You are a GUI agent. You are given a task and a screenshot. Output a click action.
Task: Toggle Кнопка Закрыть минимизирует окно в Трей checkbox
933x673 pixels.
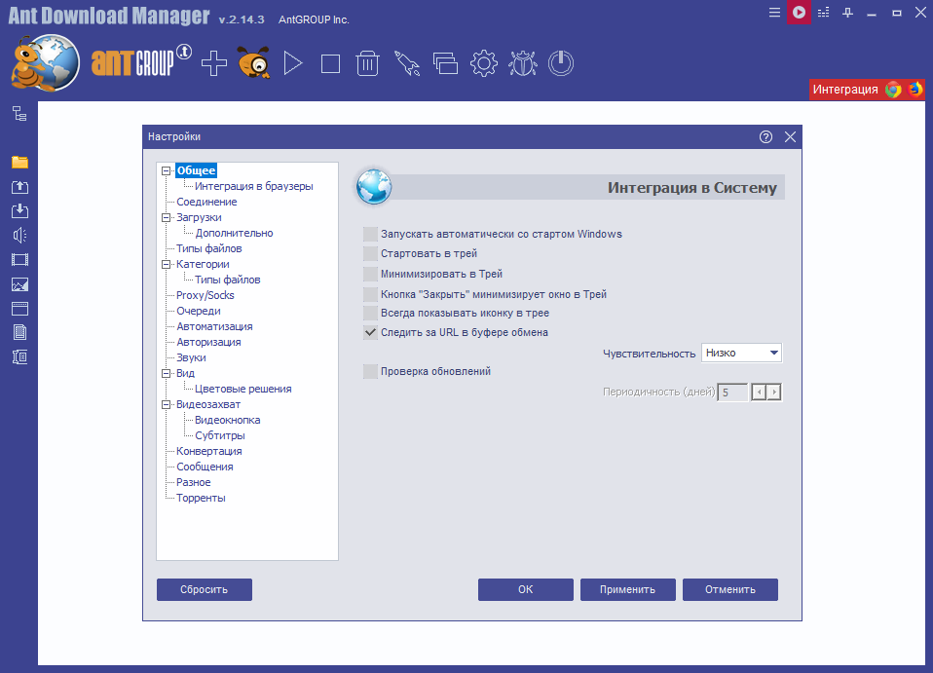point(370,294)
